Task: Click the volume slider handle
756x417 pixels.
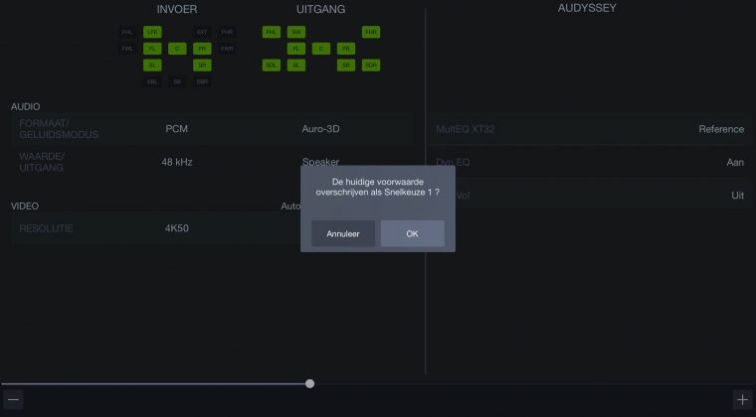Action: tap(310, 383)
